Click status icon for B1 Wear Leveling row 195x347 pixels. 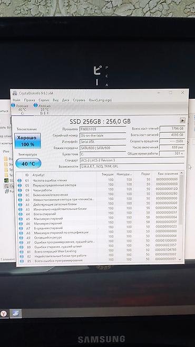tap(22, 252)
